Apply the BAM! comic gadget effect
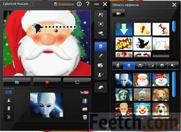 tap(124, 43)
